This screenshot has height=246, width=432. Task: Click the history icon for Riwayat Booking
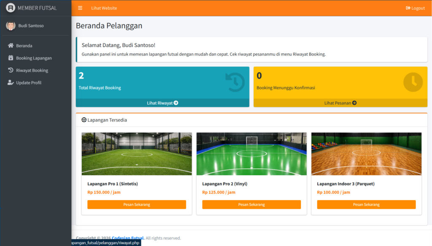(x=11, y=70)
